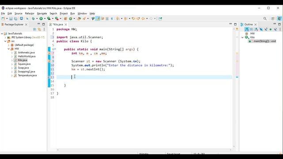The width and height of the screenshot is (283, 159).
Task: Click the warning marker on line 7
Action: (49, 53)
